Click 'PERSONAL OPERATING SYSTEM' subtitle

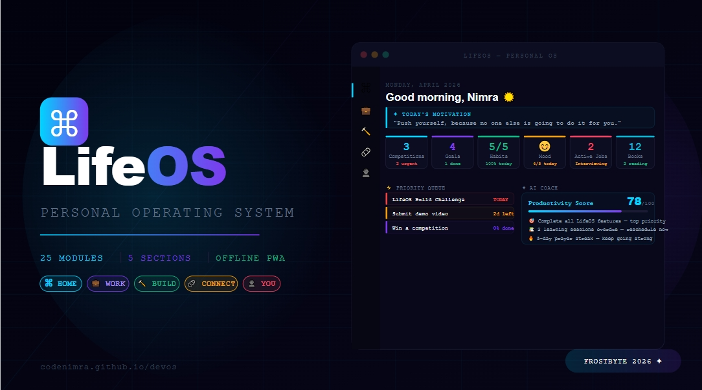coord(168,212)
